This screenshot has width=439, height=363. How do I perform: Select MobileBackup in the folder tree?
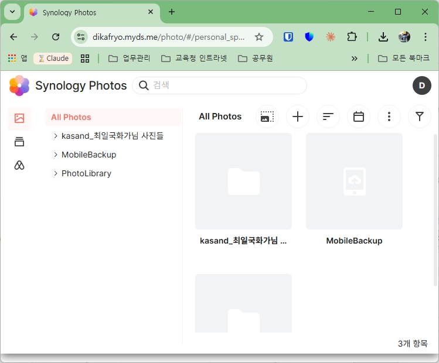click(89, 155)
